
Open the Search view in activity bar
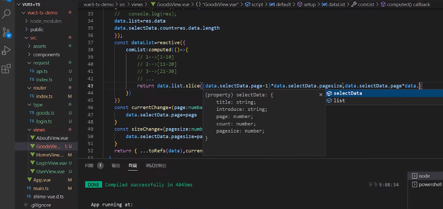pyautogui.click(x=6, y=14)
